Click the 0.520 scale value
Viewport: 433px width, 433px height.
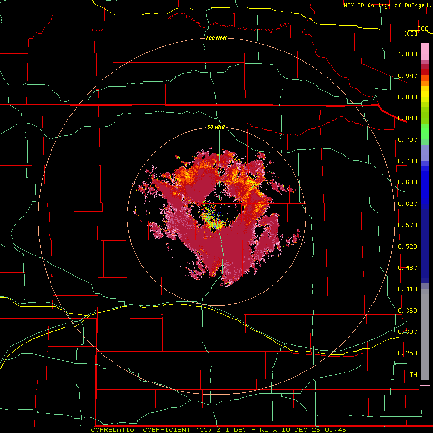coord(408,247)
